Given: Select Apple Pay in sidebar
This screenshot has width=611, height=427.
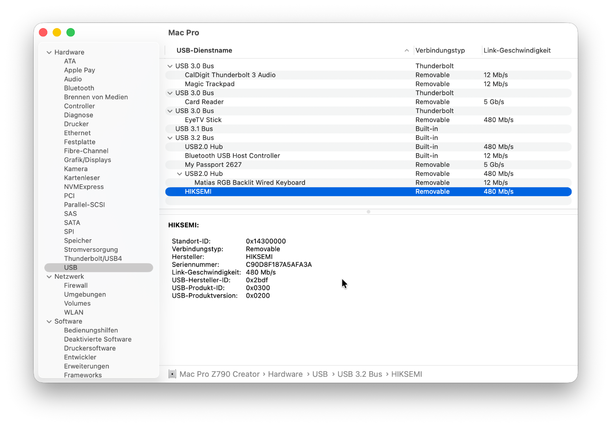Looking at the screenshot, I should coord(79,70).
